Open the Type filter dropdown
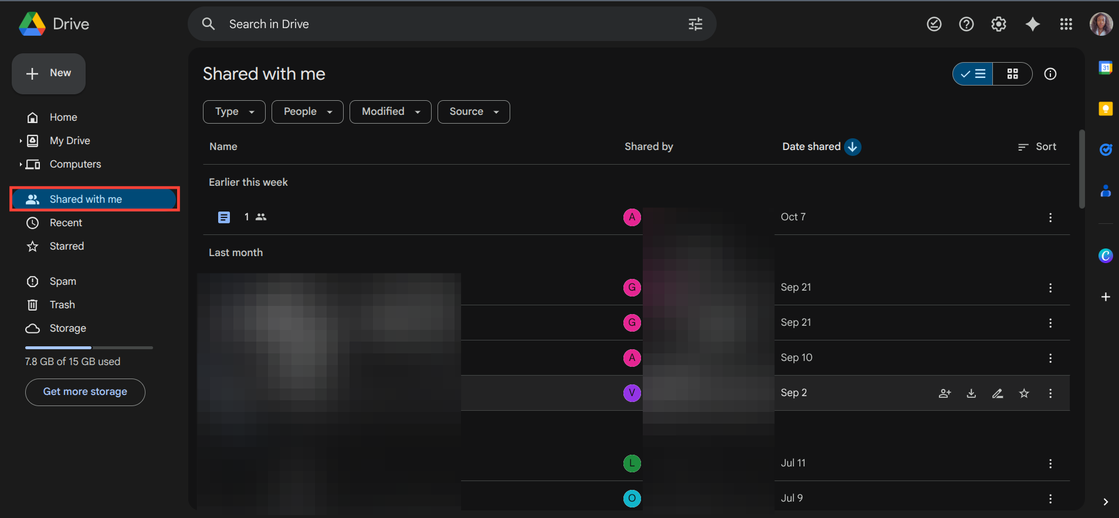Viewport: 1119px width, 518px height. [234, 112]
